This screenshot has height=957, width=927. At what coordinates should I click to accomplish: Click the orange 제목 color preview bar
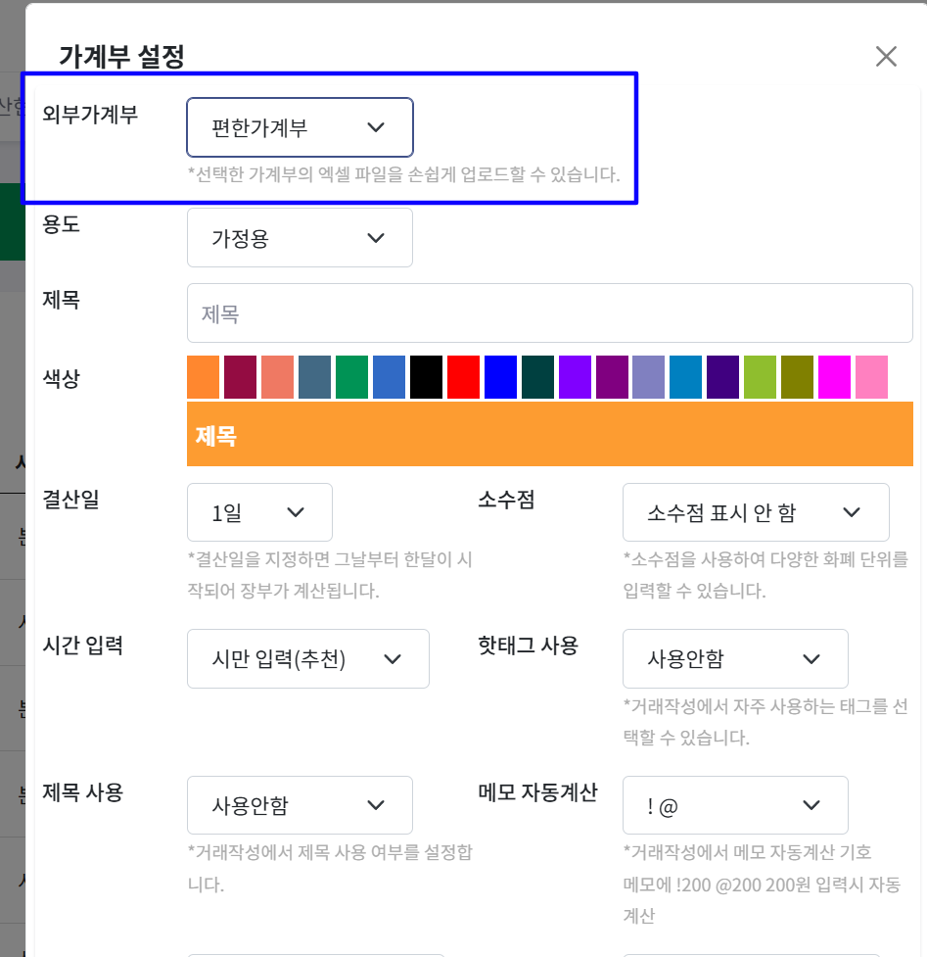tap(549, 434)
